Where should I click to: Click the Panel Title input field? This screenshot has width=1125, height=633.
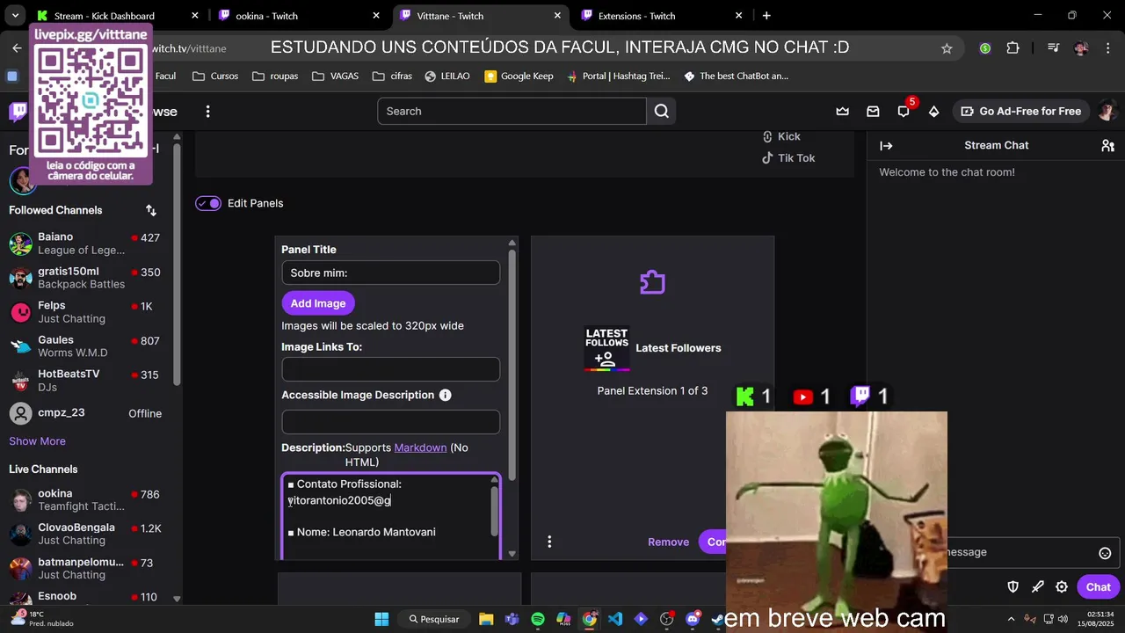(390, 273)
